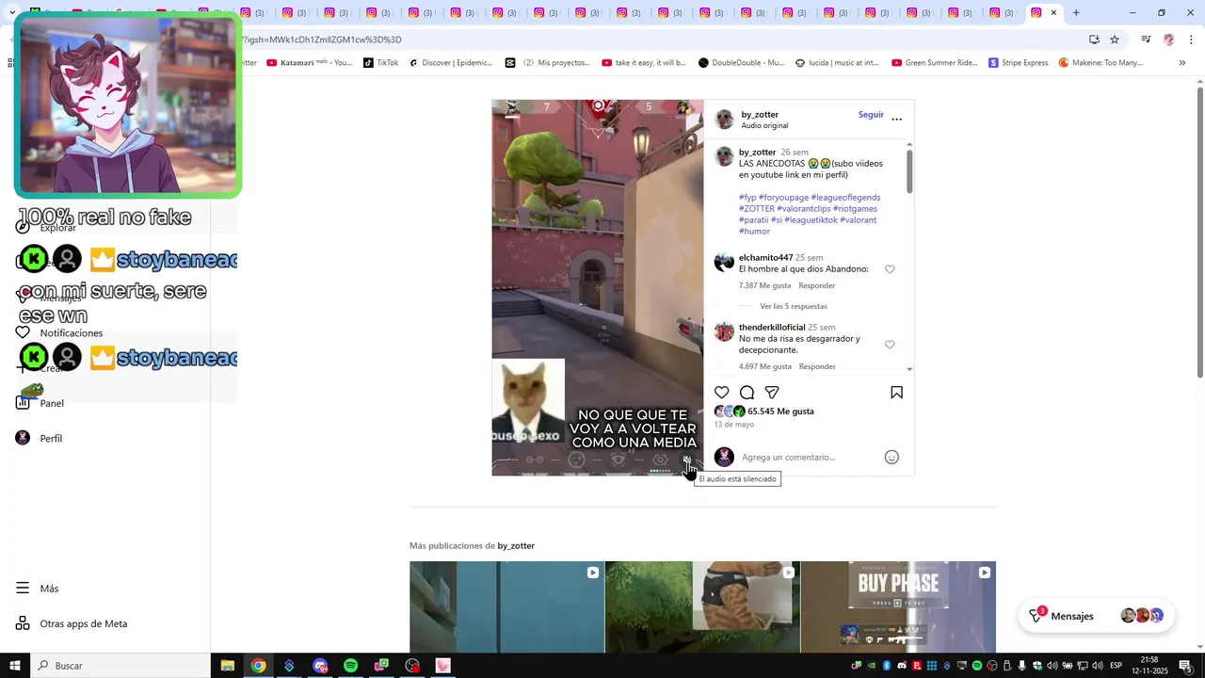Open Green Summer Ride bookmark
1205x678 pixels.
[935, 63]
